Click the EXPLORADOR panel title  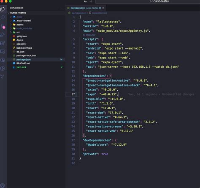click(x=17, y=8)
